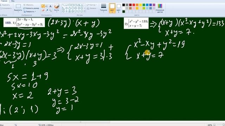The width and height of the screenshot is (225, 126).
Task: Open the Контур outline dropdown
Action: [92, 5]
